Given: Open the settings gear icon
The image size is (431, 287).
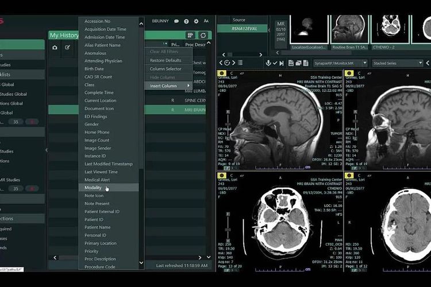Looking at the screenshot, I should [196, 21].
